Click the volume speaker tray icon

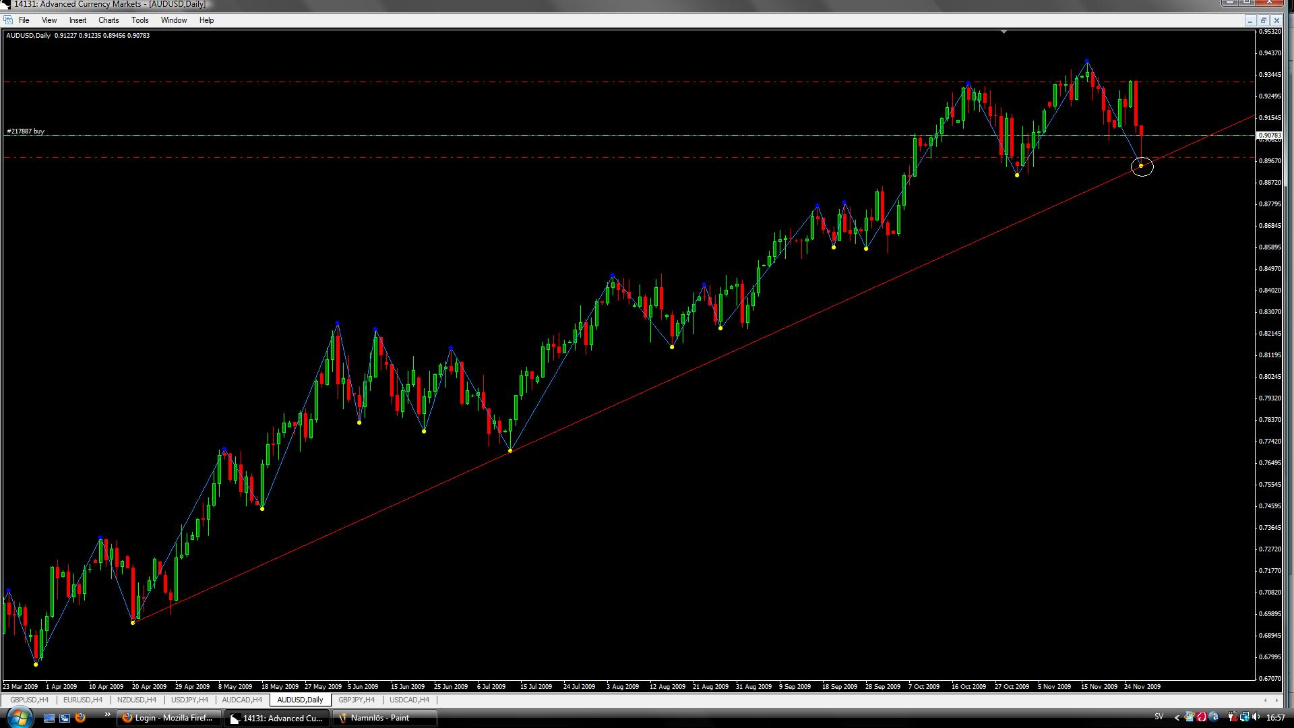coord(1256,717)
